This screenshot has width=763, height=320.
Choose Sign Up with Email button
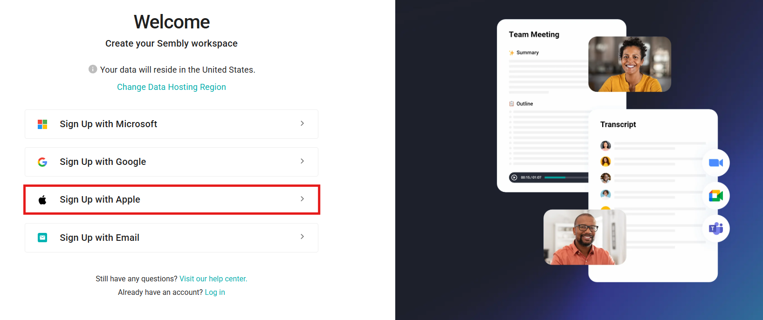pos(172,238)
